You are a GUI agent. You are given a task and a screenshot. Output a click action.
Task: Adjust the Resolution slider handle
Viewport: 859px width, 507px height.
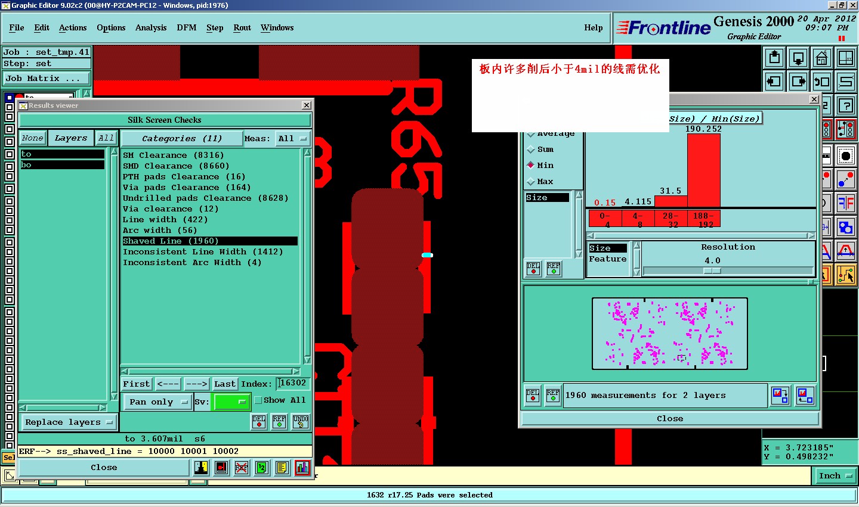pos(712,270)
